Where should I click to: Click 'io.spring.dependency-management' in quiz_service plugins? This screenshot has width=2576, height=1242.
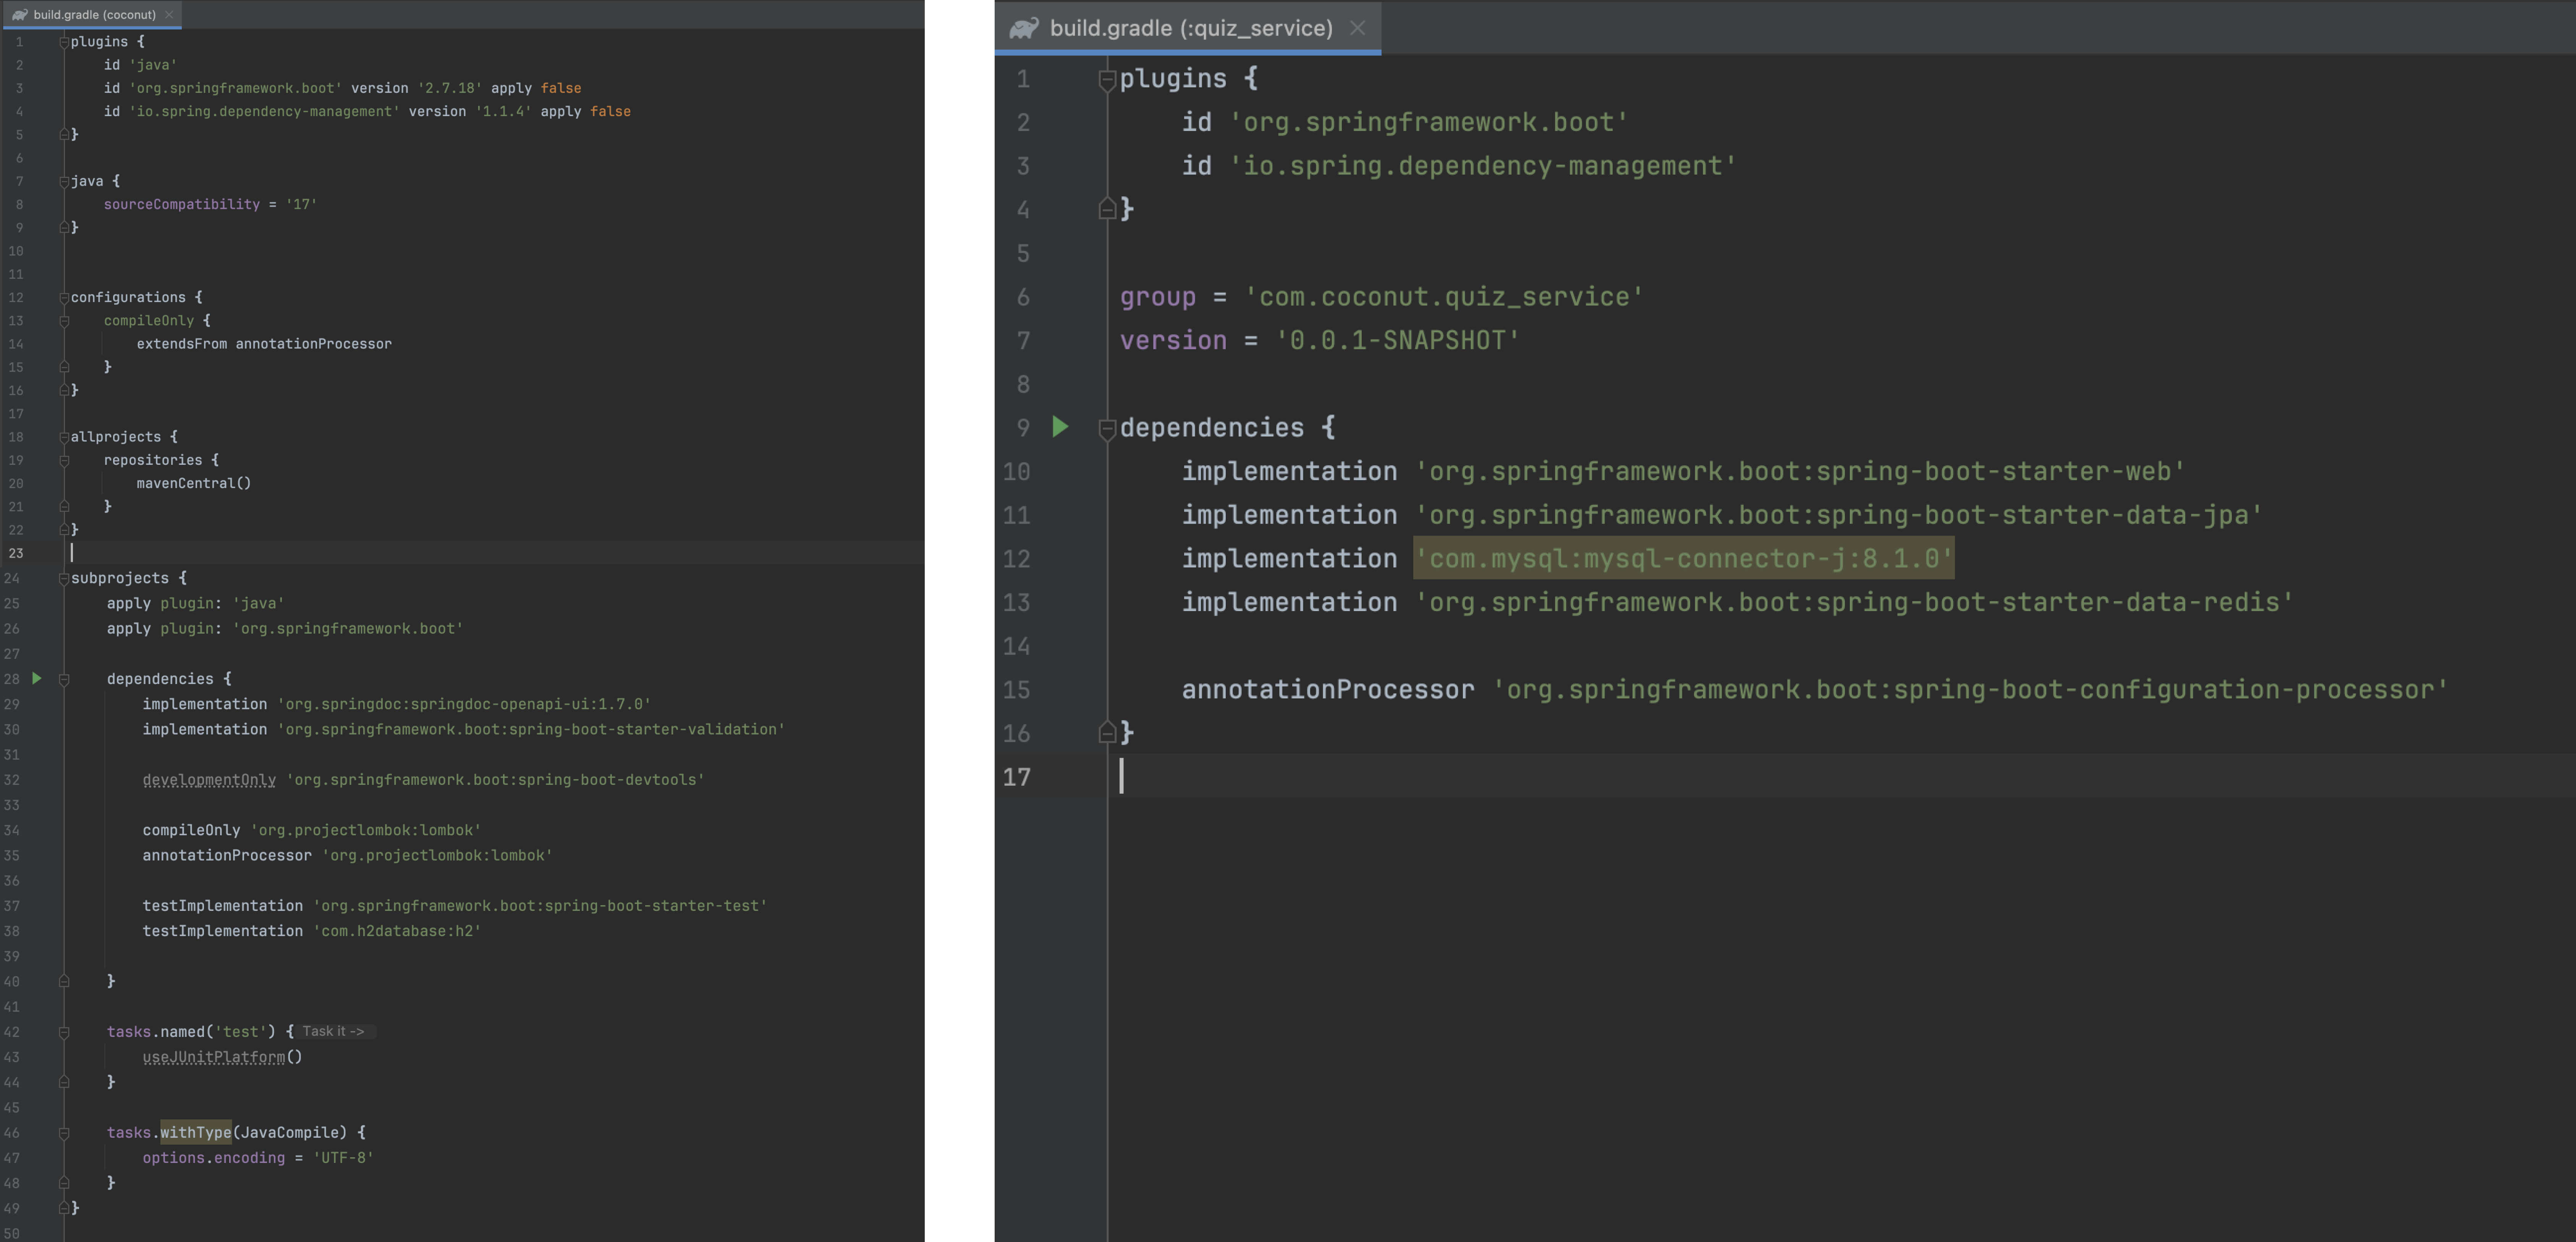[x=1483, y=166]
